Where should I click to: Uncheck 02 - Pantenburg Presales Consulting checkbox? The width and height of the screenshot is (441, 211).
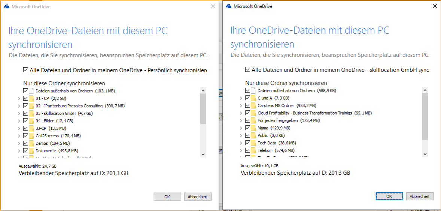click(25, 106)
